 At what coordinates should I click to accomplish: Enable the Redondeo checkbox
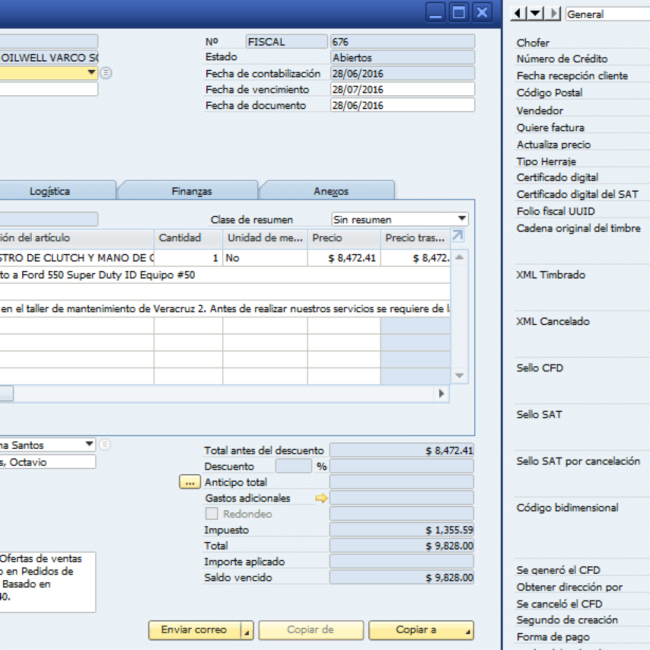tap(212, 514)
